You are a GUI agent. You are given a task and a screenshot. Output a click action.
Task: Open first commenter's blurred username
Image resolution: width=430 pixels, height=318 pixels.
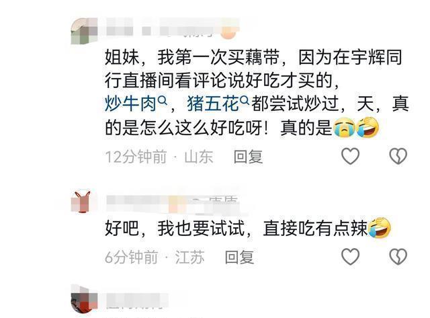coord(171,28)
